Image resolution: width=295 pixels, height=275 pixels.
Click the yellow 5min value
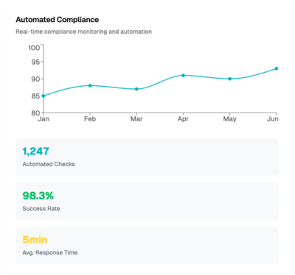click(35, 240)
